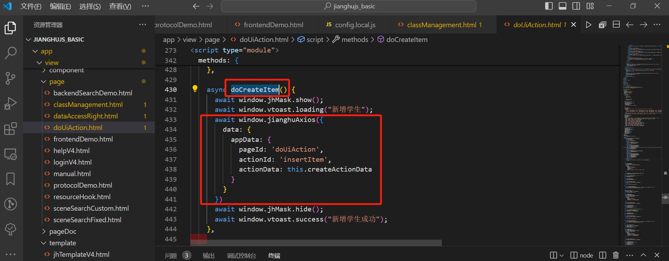The width and height of the screenshot is (669, 261).
Task: Open customize layout button
Action: pos(590,6)
